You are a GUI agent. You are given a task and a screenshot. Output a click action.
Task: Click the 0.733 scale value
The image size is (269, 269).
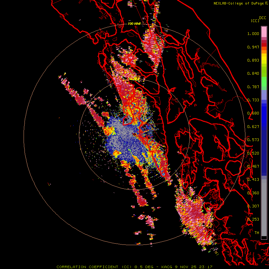253,100
